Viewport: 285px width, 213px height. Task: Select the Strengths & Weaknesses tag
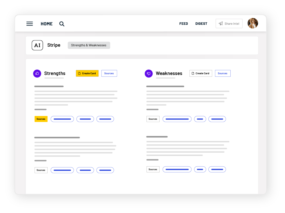pyautogui.click(x=89, y=45)
